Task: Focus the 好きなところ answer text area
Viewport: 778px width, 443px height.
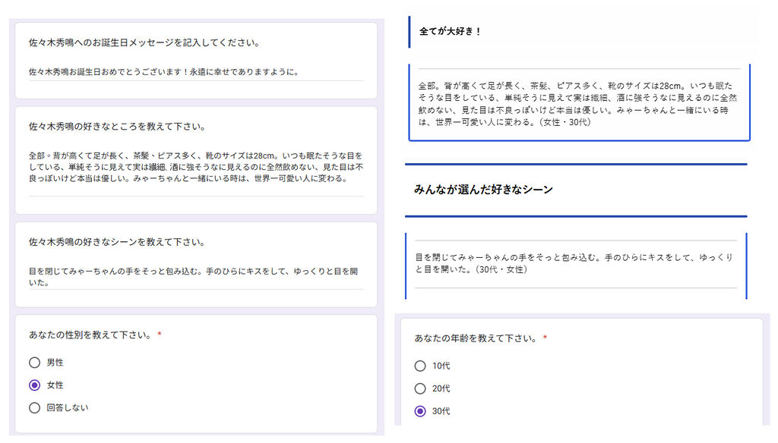Action: pyautogui.click(x=195, y=167)
